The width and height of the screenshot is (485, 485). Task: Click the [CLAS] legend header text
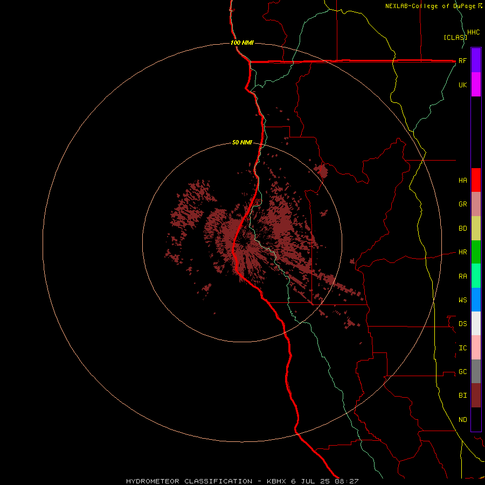[x=455, y=37]
